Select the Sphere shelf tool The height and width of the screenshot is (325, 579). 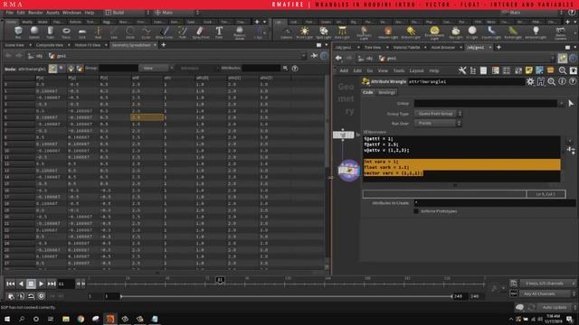click(x=34, y=32)
